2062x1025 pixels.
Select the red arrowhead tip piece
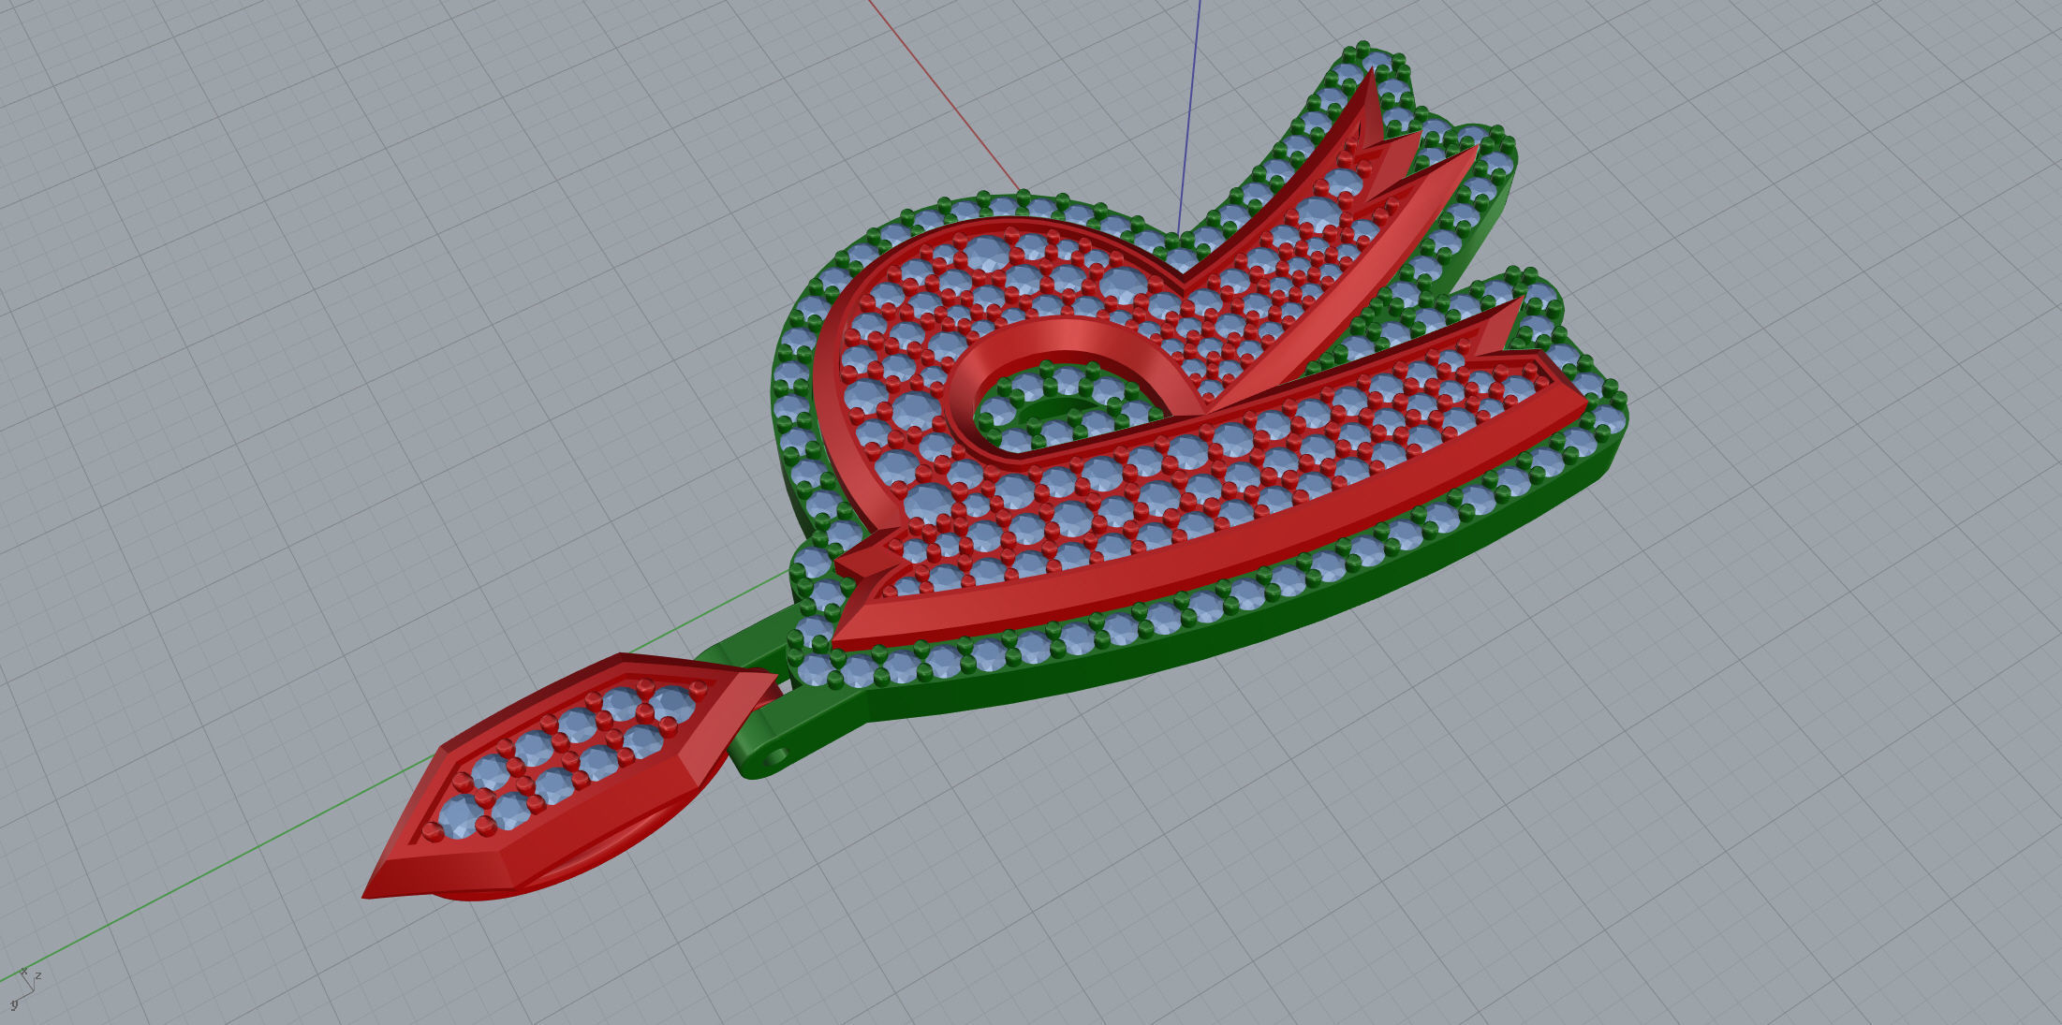[569, 779]
